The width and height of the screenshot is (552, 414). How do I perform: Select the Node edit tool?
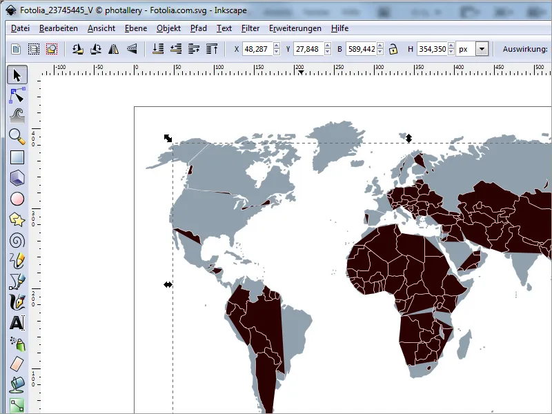tap(17, 95)
